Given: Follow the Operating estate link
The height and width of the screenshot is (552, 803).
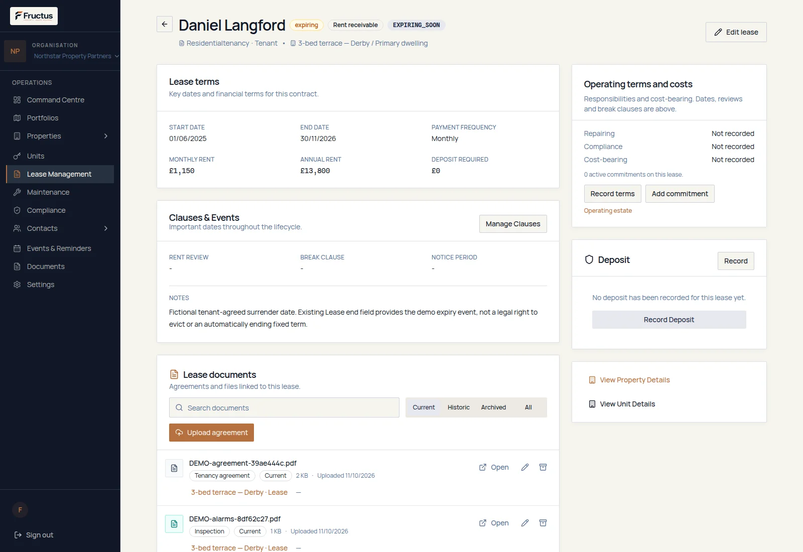Looking at the screenshot, I should tap(608, 211).
